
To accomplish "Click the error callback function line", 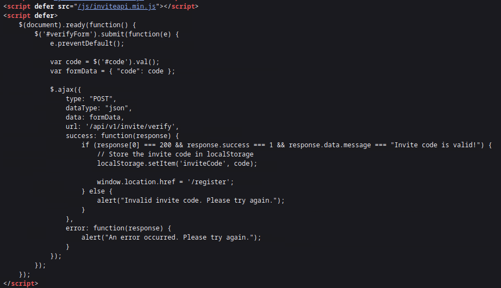I will pos(118,228).
